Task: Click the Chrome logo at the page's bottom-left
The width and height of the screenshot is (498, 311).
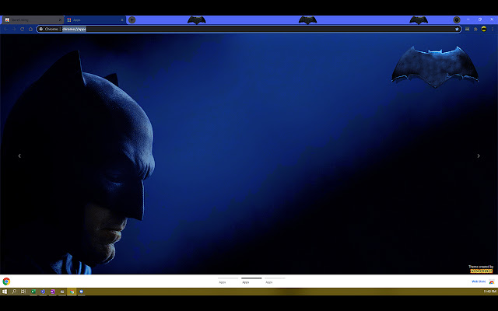Action: (x=6, y=281)
